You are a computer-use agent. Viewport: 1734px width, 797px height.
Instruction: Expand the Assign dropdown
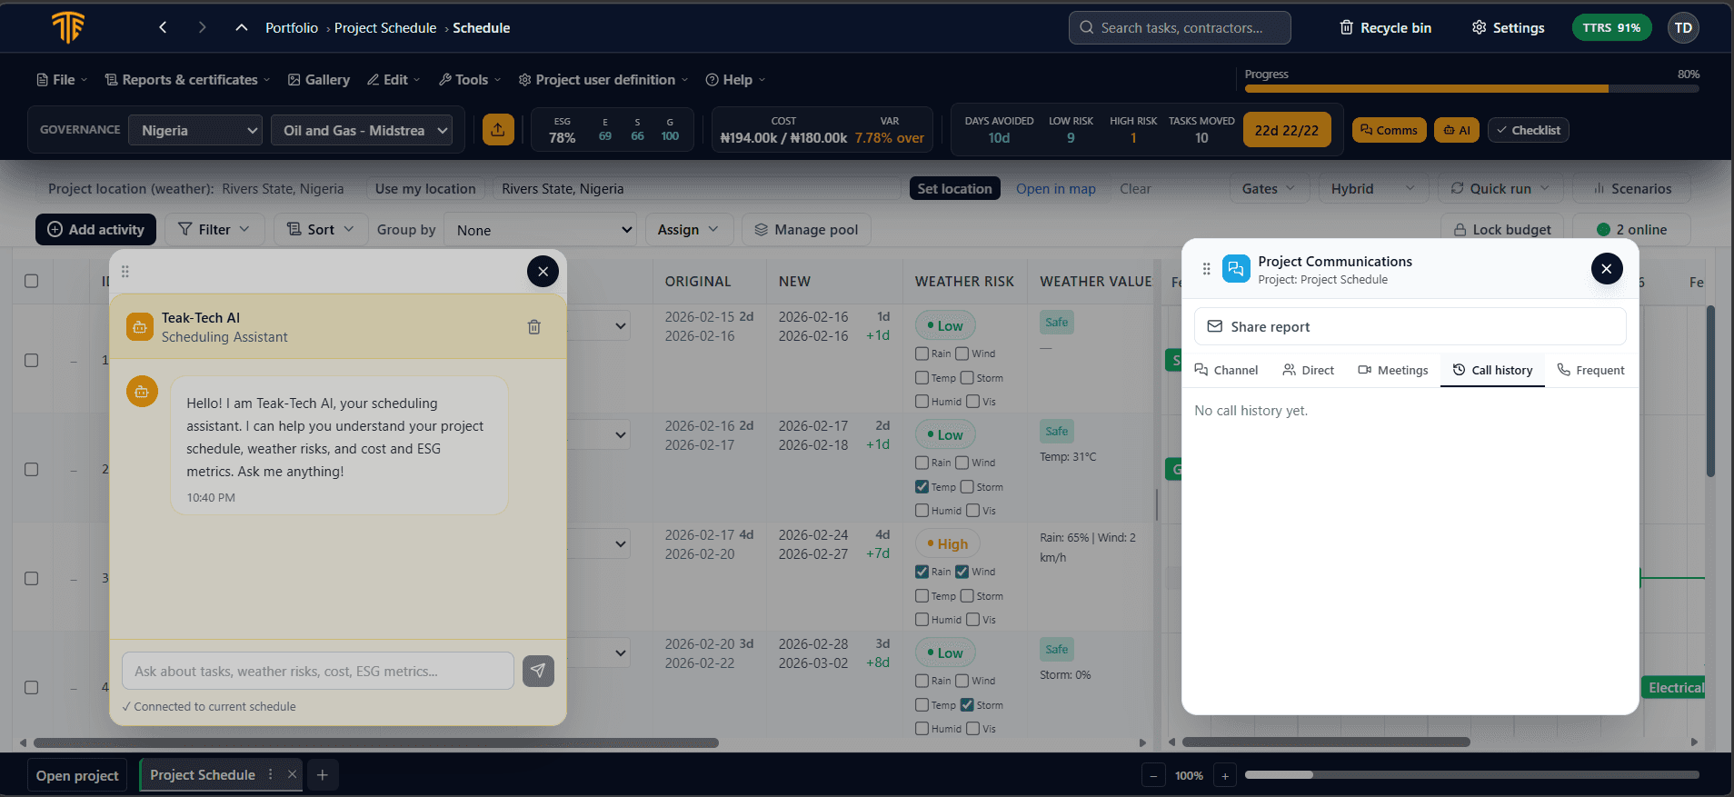click(x=688, y=229)
